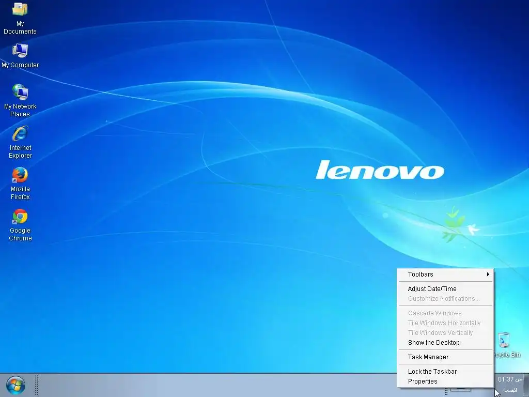The image size is (529, 397).
Task: Choose Adjust Date/Time menu entry
Action: [x=445, y=288]
